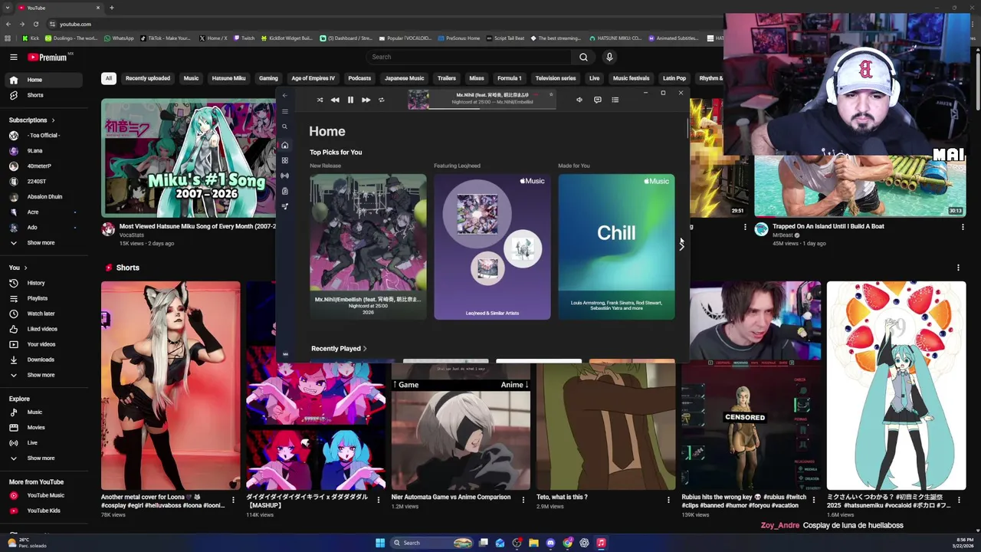The image size is (981, 552).
Task: Expand the Recently Played section chevron
Action: pos(365,349)
